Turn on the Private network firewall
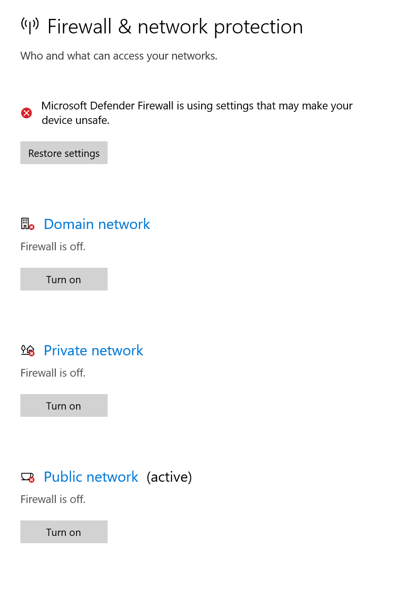411x595 pixels. coord(63,406)
